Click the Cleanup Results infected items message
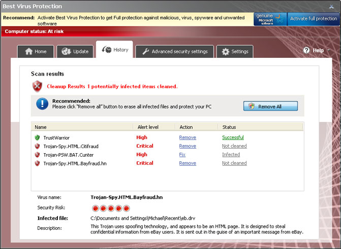341x249 pixels. pos(112,86)
